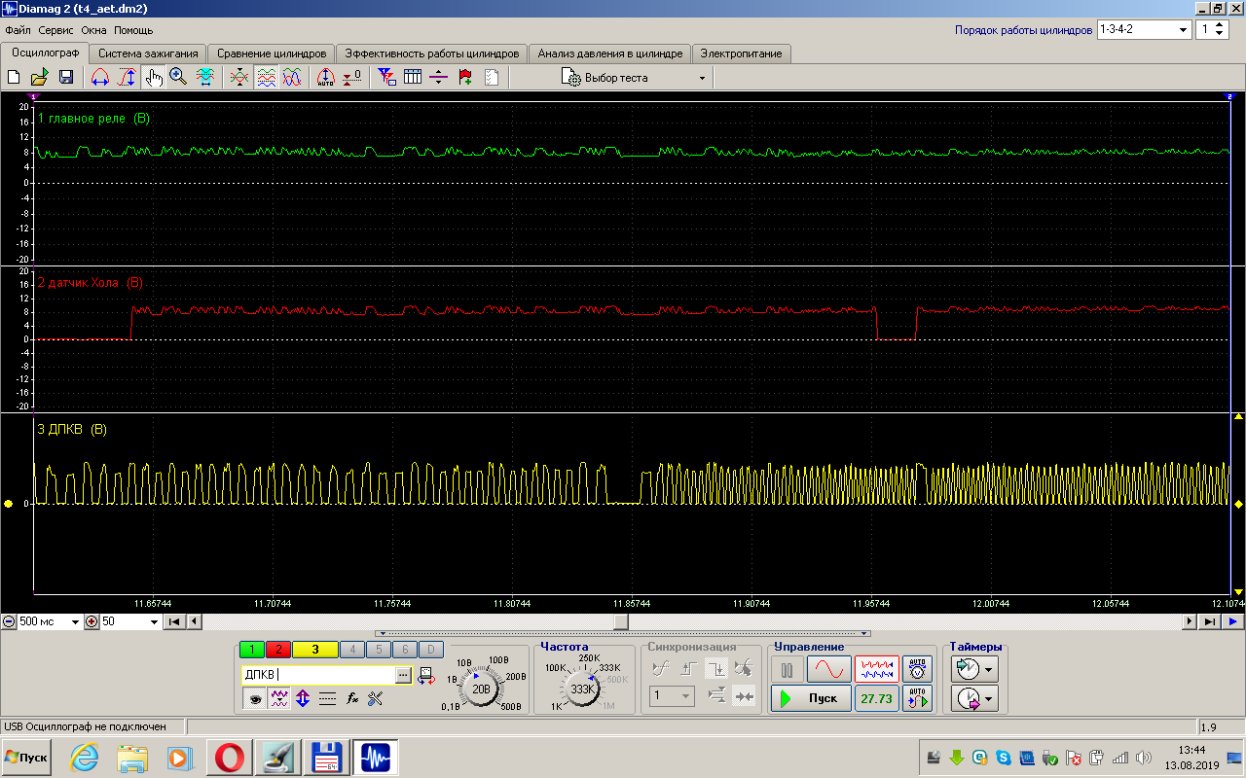Image resolution: width=1246 pixels, height=778 pixels.
Task: Toggle channel visibility eye icon
Action: [254, 698]
